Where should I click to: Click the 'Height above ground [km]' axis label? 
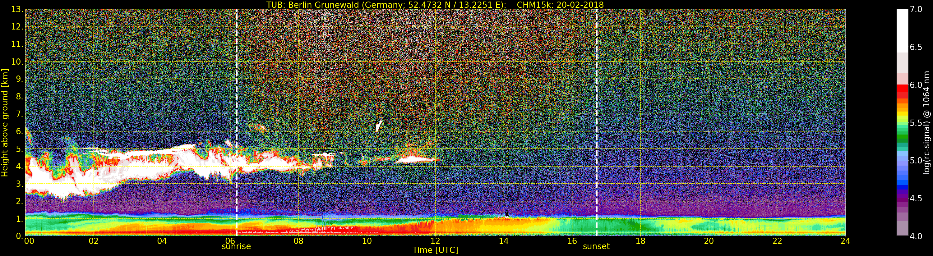click(x=5, y=123)
